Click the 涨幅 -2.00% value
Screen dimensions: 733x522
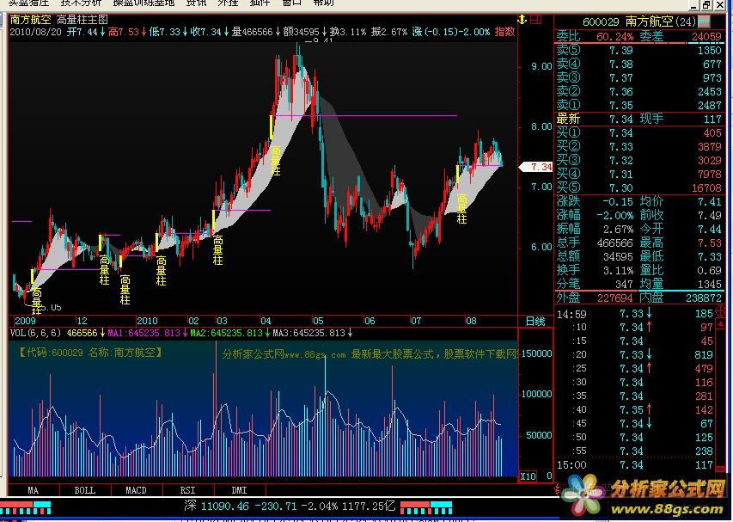point(615,216)
